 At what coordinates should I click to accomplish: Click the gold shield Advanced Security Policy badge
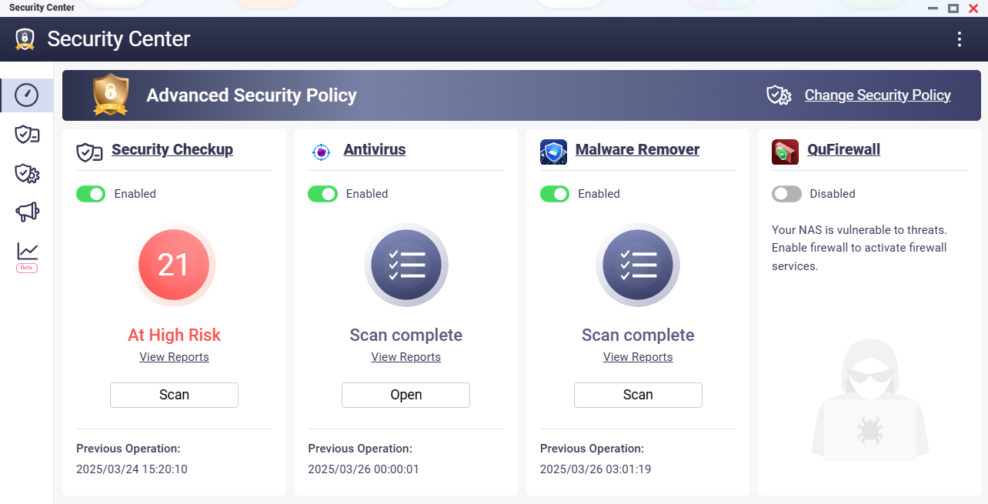[110, 95]
